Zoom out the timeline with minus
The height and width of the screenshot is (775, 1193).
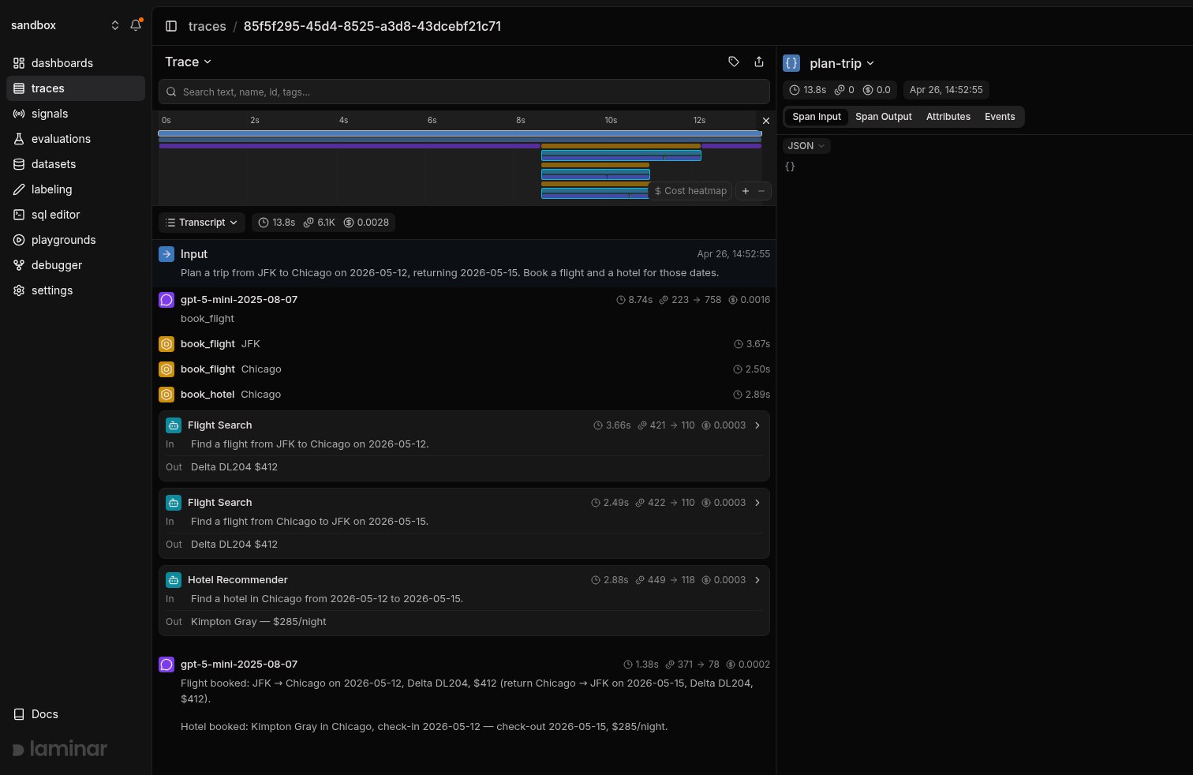coord(761,191)
